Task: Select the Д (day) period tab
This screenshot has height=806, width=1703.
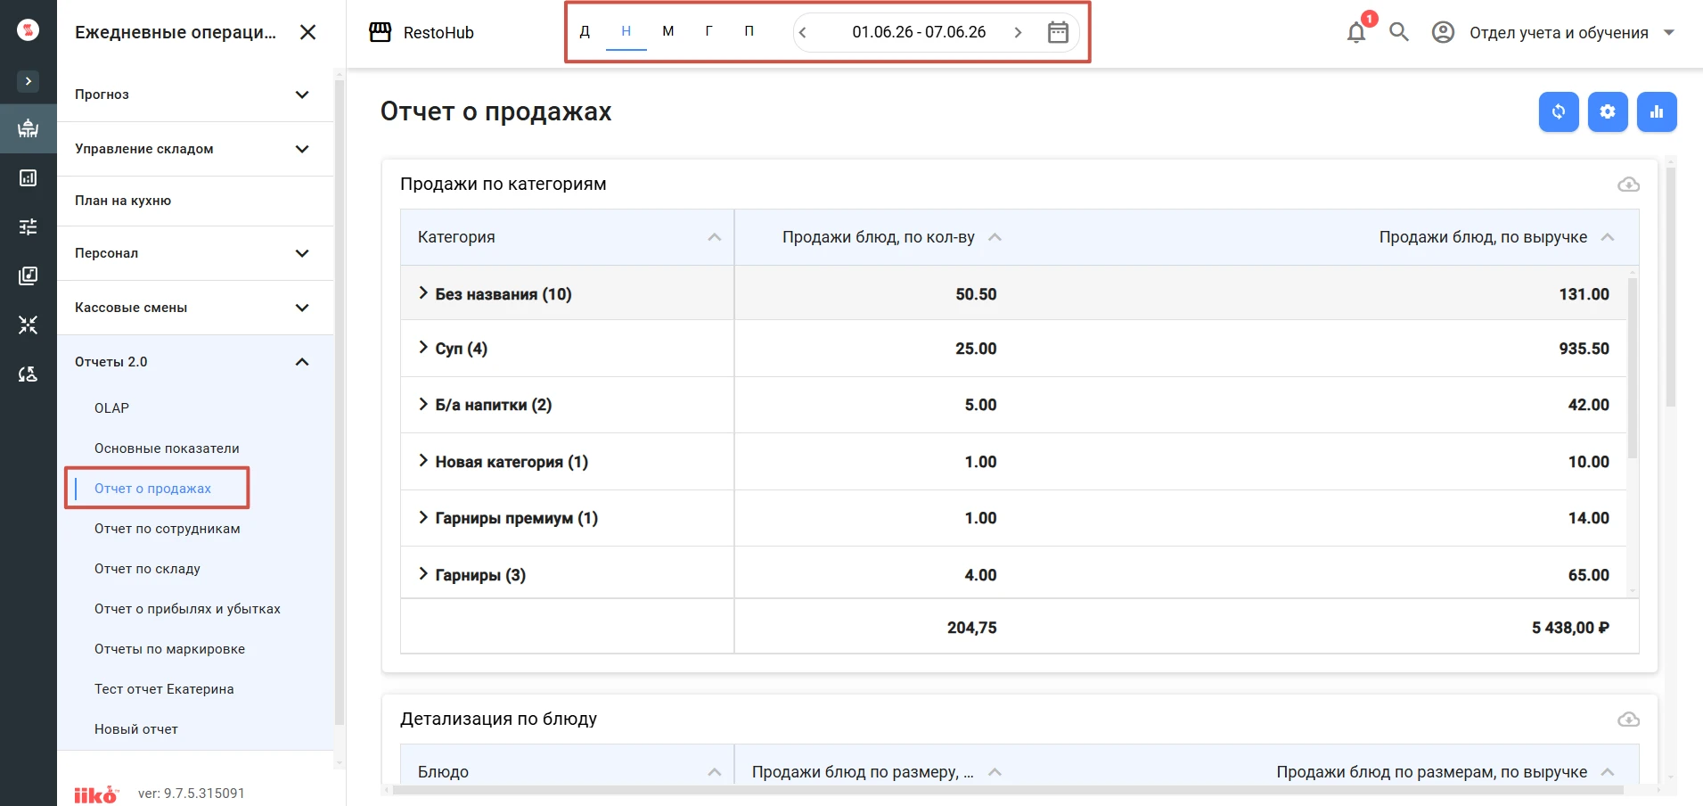Action: click(585, 31)
